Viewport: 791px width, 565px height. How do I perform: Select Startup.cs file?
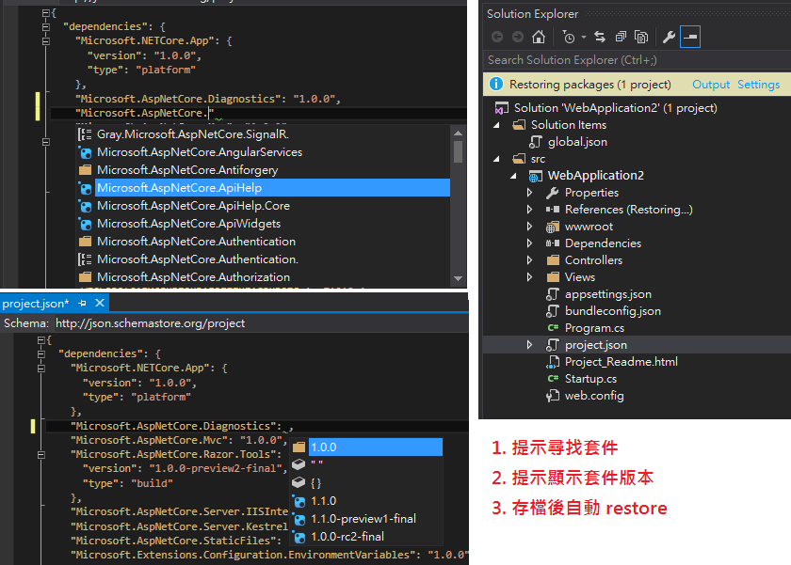[590, 379]
